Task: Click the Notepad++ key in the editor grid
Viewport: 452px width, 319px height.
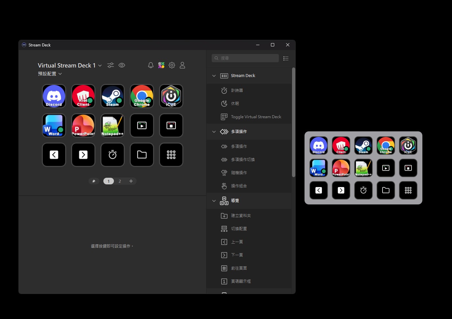Action: pyautogui.click(x=113, y=125)
